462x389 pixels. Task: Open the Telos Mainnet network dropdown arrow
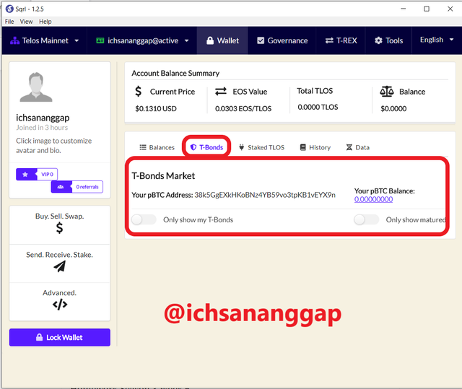(x=77, y=40)
